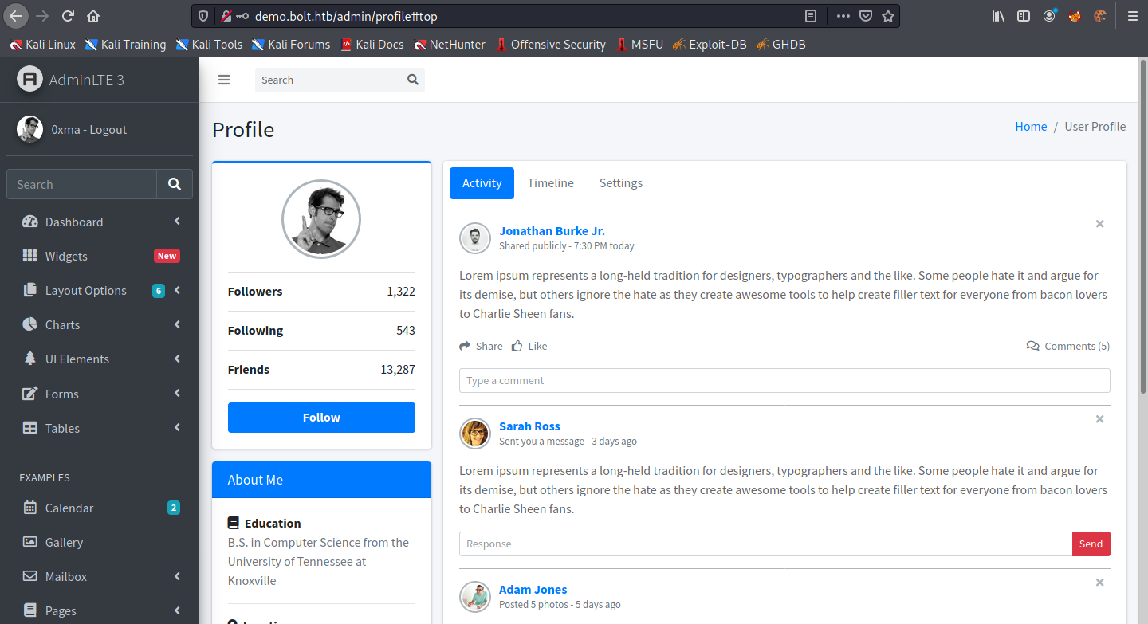This screenshot has width=1148, height=624.
Task: Expand the Pages submenu chevron
Action: pyautogui.click(x=177, y=610)
